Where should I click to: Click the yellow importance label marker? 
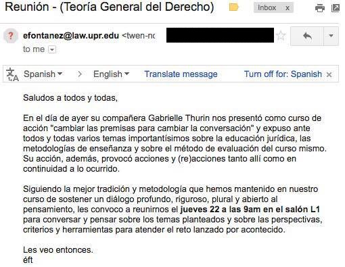(x=233, y=7)
